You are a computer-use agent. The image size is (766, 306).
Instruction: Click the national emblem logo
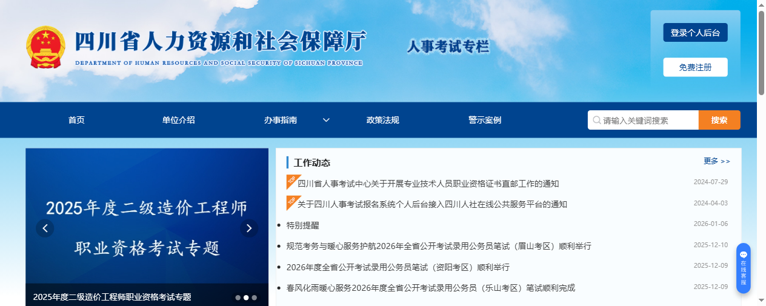click(45, 47)
